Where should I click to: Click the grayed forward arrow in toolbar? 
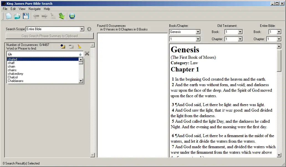coord(44,16)
